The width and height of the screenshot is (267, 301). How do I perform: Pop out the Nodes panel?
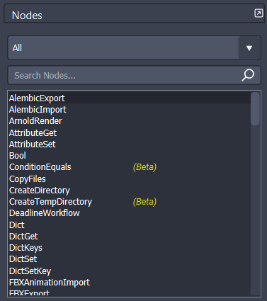[259, 13]
